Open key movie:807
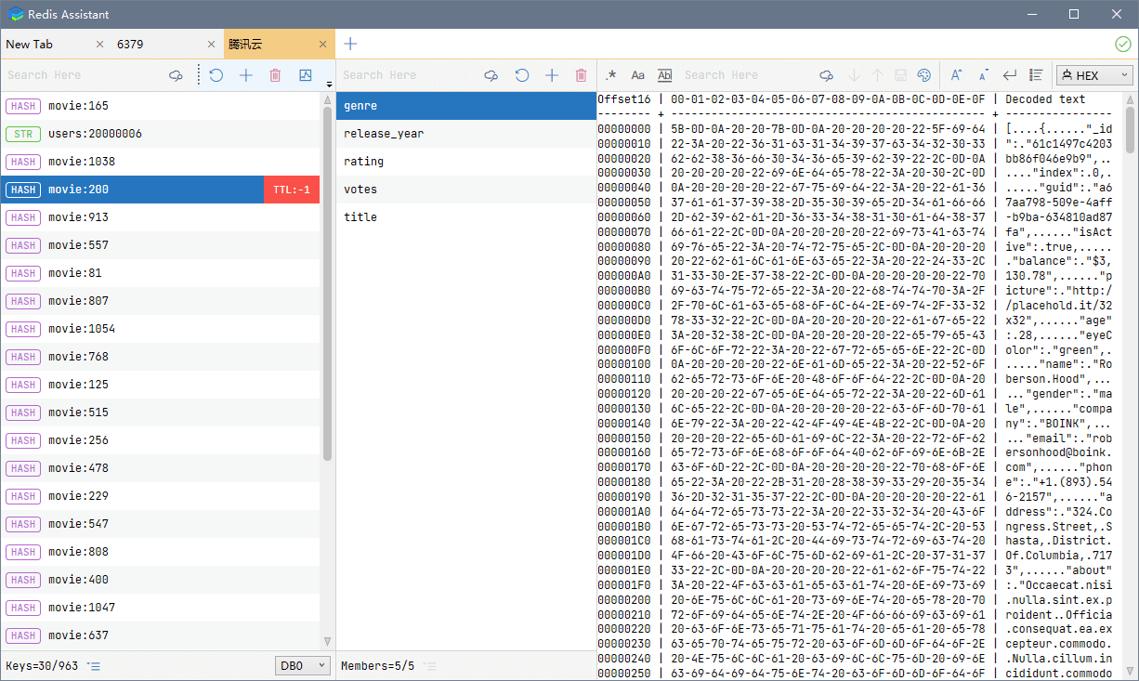Viewport: 1139px width, 681px height. (160, 301)
